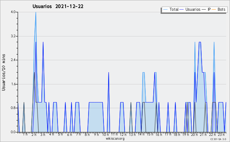
Task: Click the 2.4 y-axis value
Action: click(13, 60)
